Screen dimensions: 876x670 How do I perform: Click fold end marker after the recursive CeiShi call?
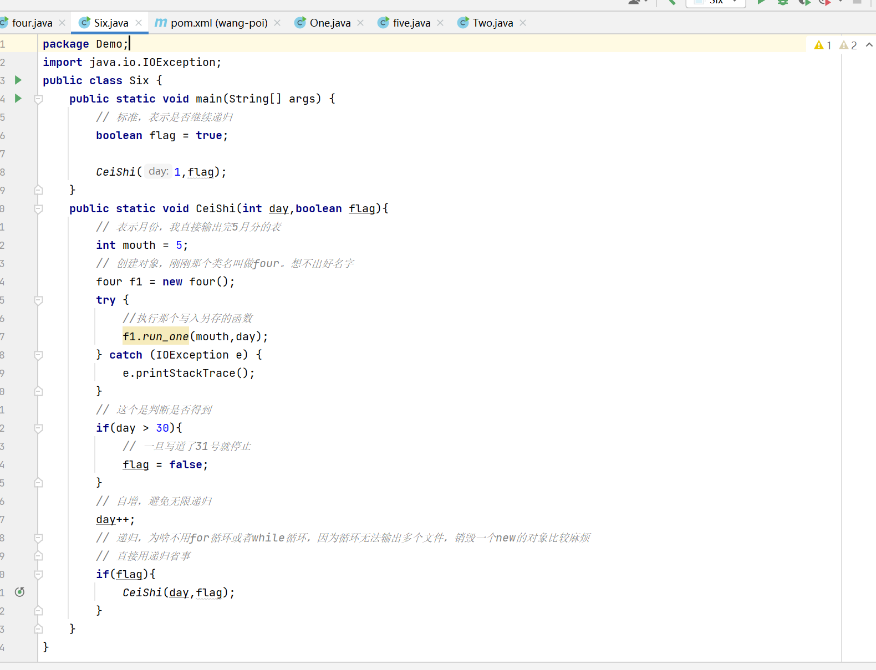(38, 611)
